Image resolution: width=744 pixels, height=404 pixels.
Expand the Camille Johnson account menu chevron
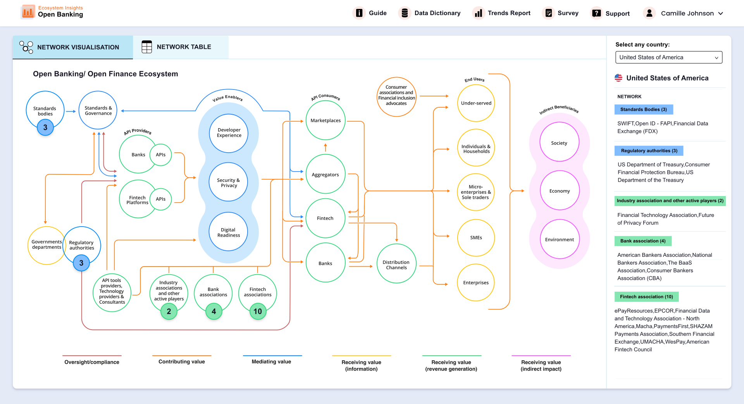(721, 13)
